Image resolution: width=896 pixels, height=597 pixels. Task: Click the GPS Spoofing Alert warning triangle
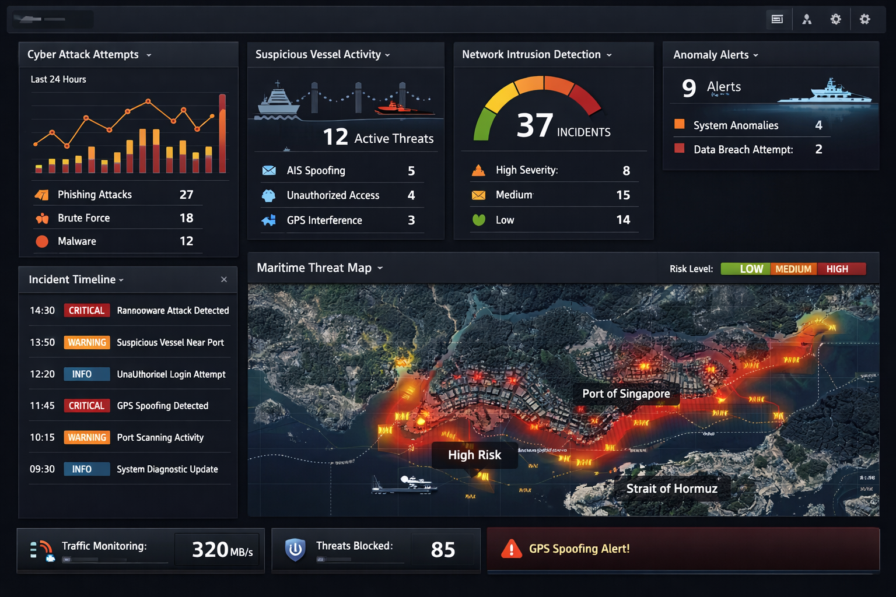[x=512, y=549]
